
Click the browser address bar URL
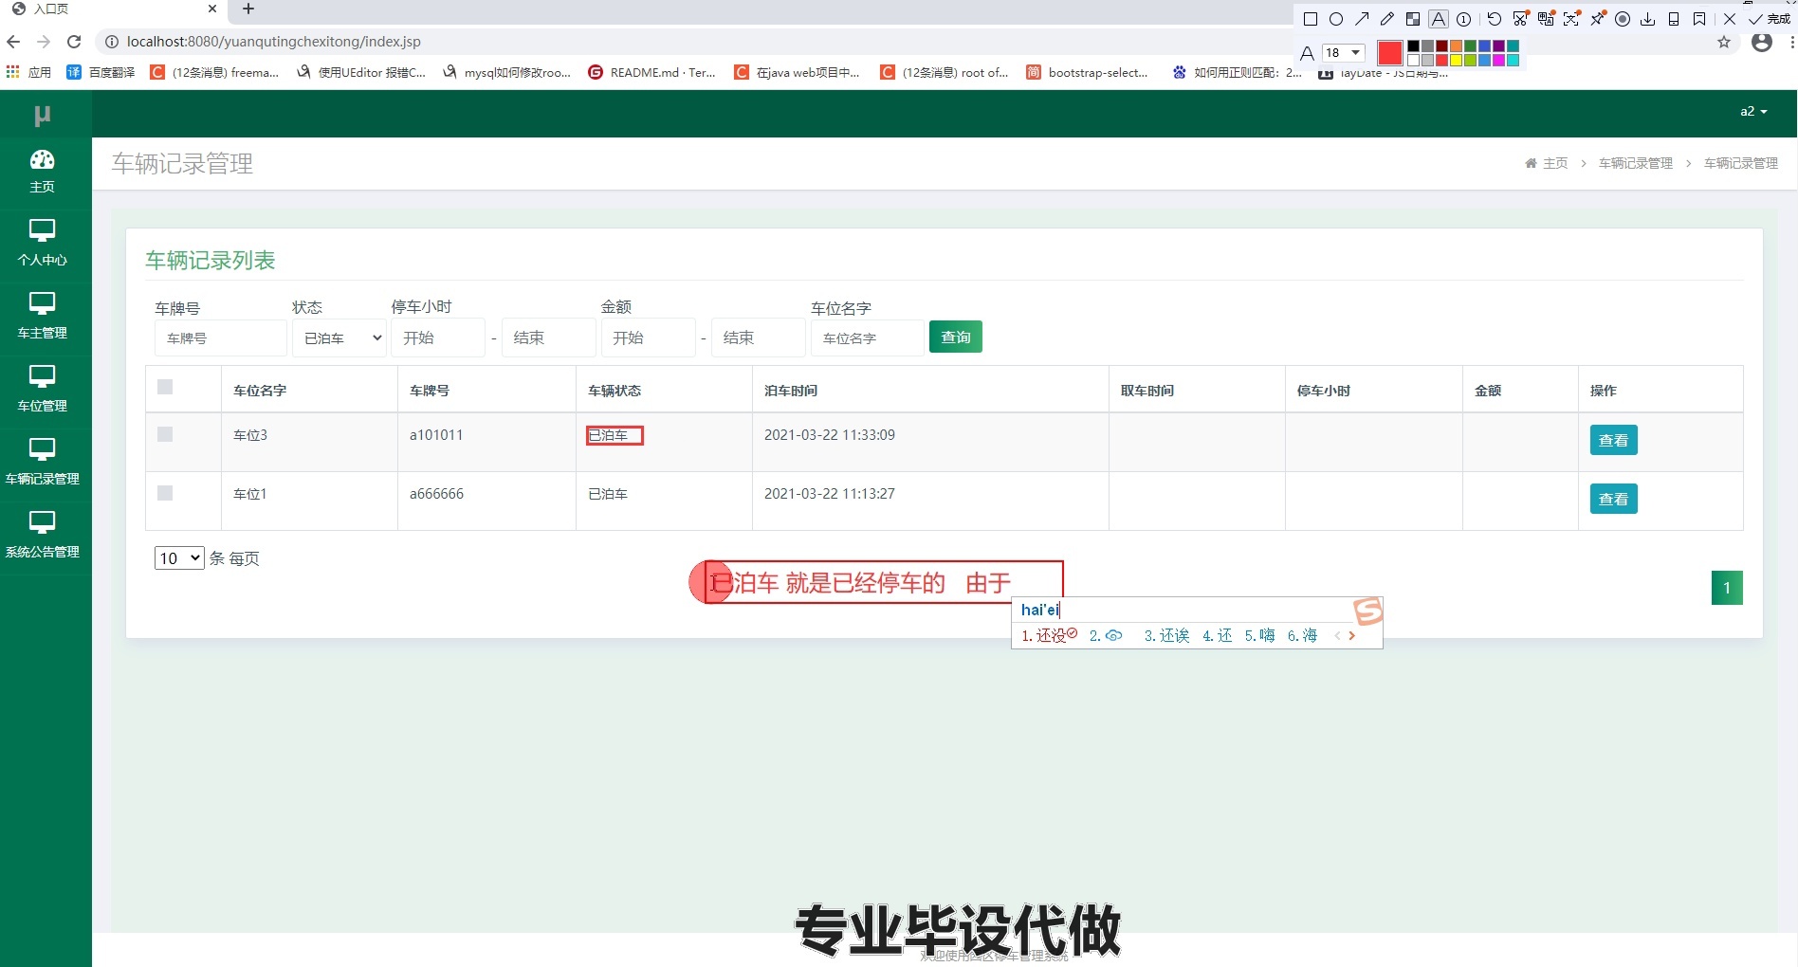click(274, 42)
